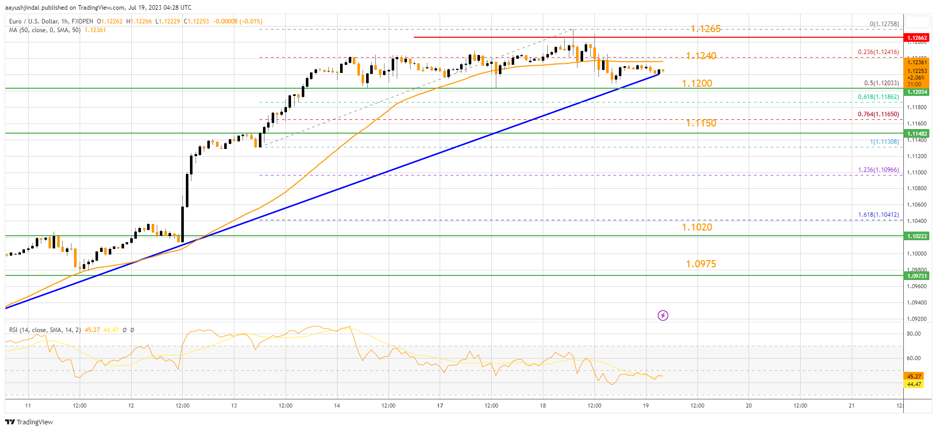Select the orange 1.1240 level label

pyautogui.click(x=701, y=56)
